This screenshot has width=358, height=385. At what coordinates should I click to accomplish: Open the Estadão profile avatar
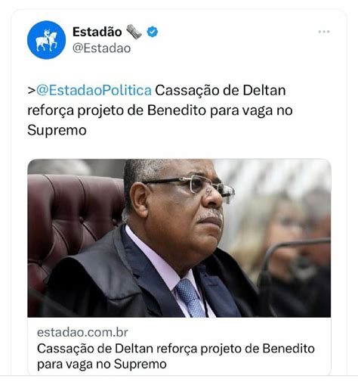point(46,40)
